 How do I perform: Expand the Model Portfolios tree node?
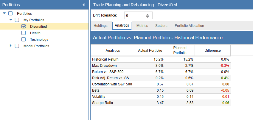[x=11, y=46]
